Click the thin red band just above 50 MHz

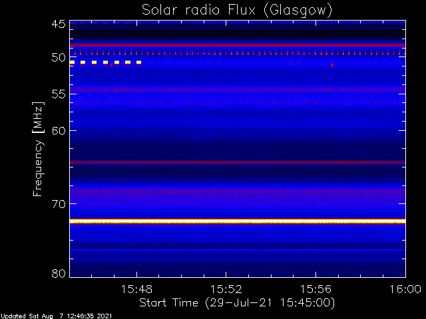238,45
